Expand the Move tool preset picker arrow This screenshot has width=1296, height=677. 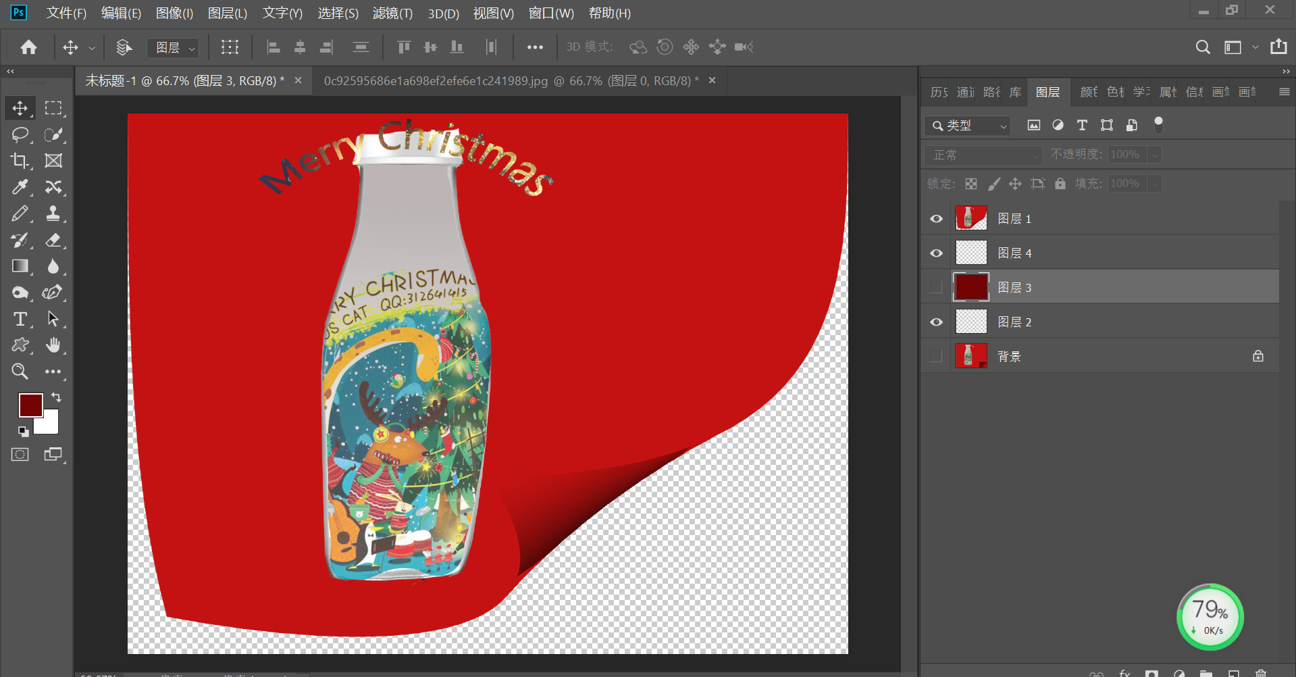point(92,48)
